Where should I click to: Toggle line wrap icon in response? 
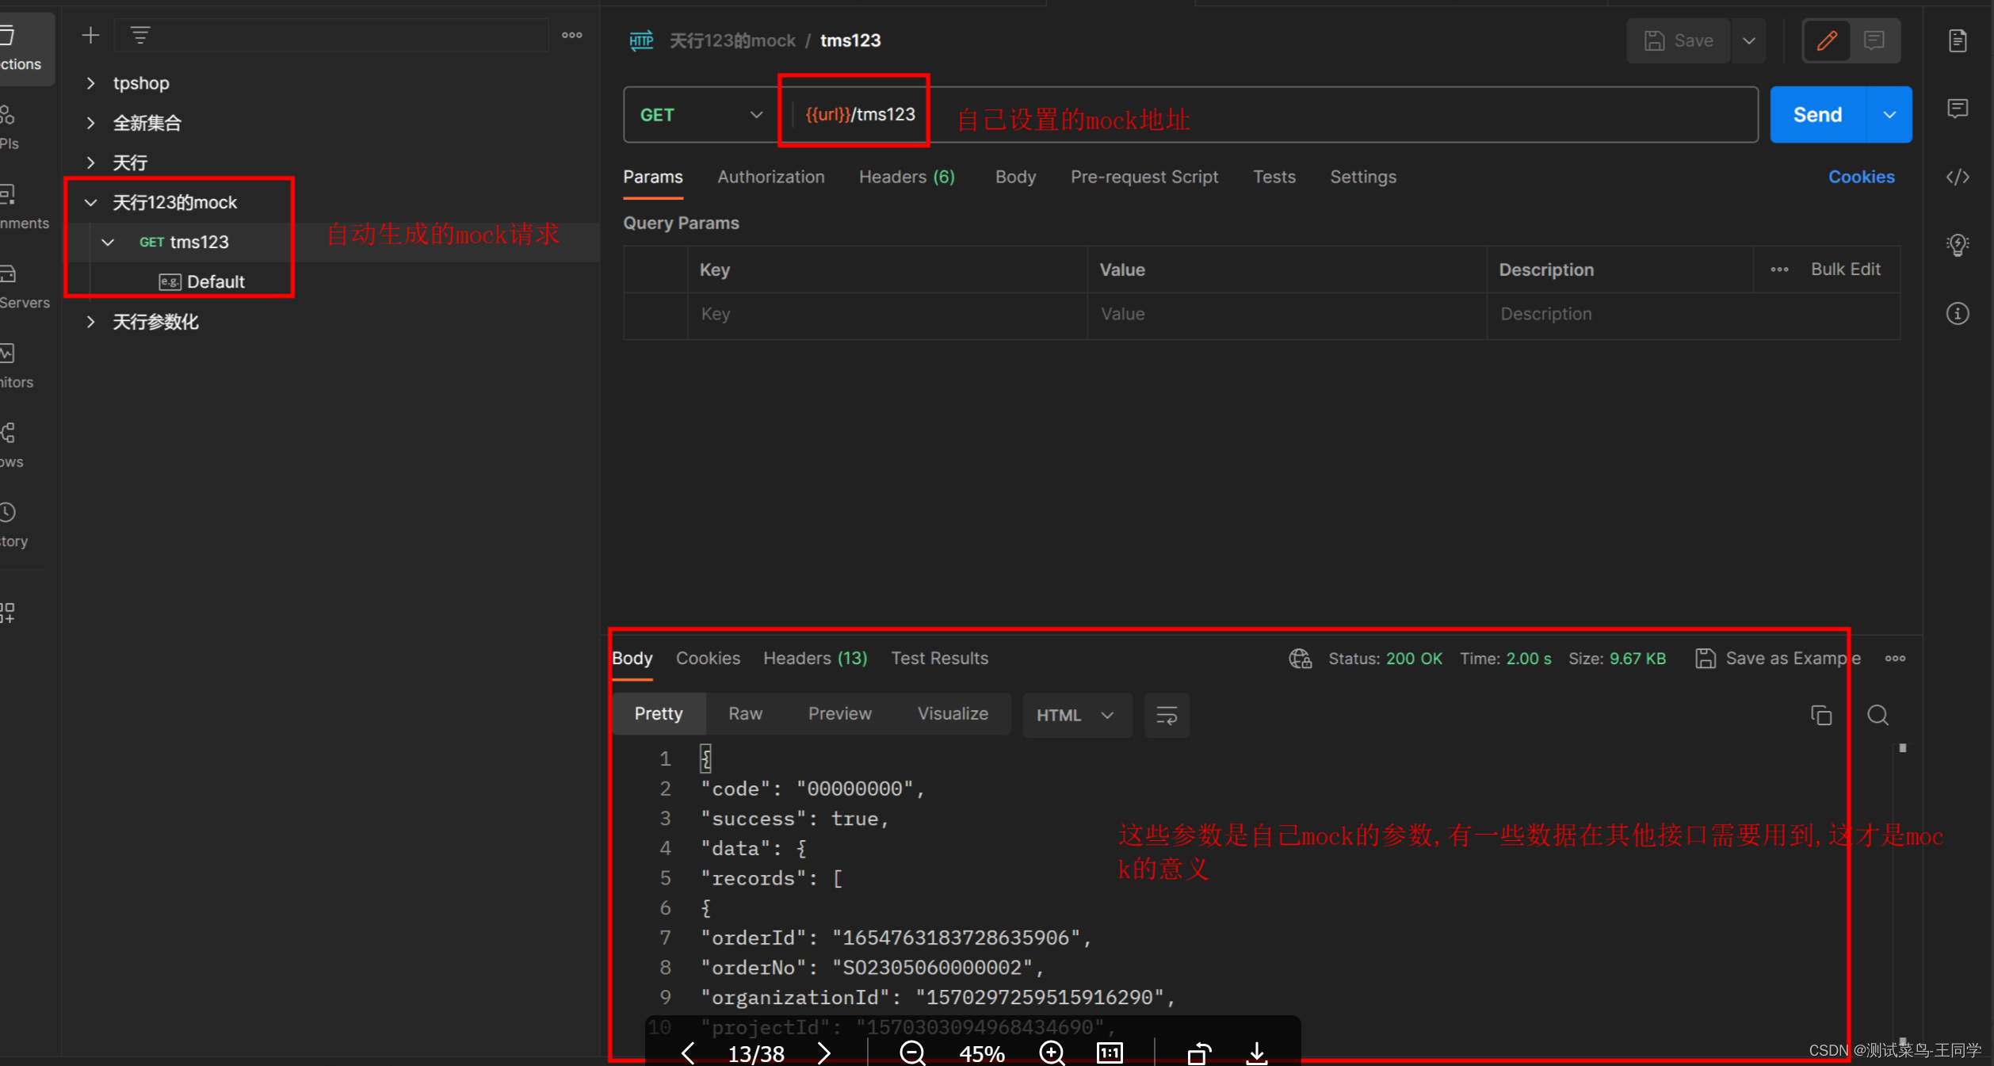pos(1166,715)
